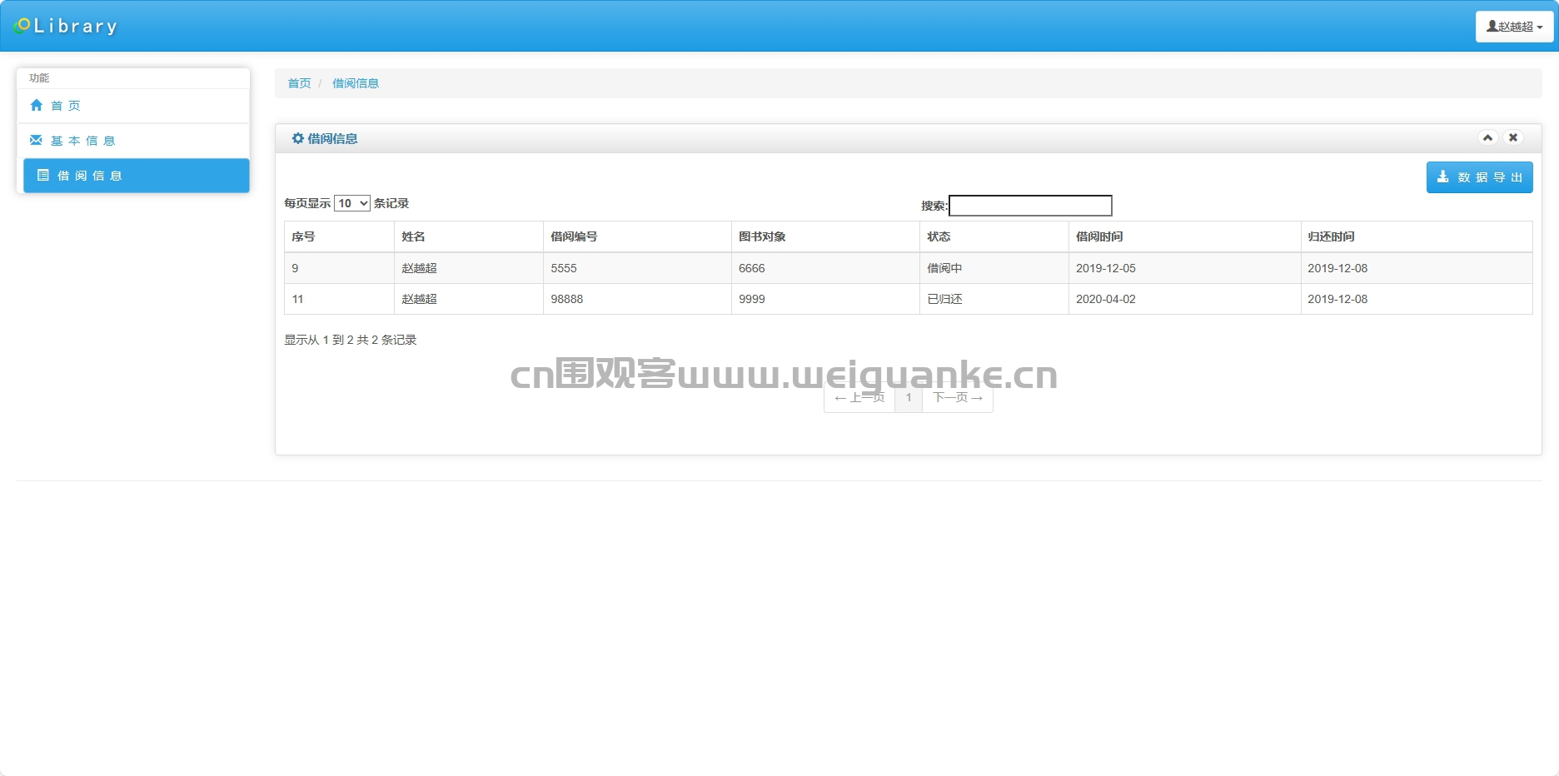Click the 2020-04-02 borrow date cell
The image size is (1559, 776).
[x=1184, y=299]
